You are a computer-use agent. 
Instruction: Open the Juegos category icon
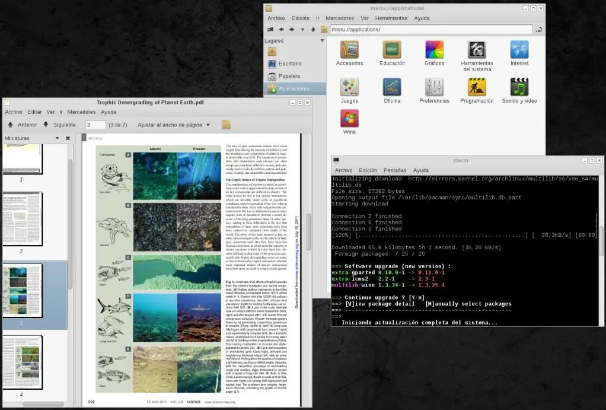(x=349, y=87)
